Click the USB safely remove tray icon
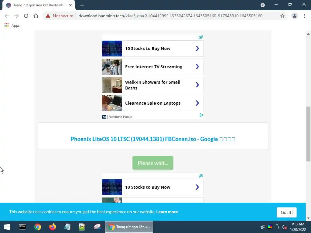This screenshot has height=233, width=311. [277, 227]
